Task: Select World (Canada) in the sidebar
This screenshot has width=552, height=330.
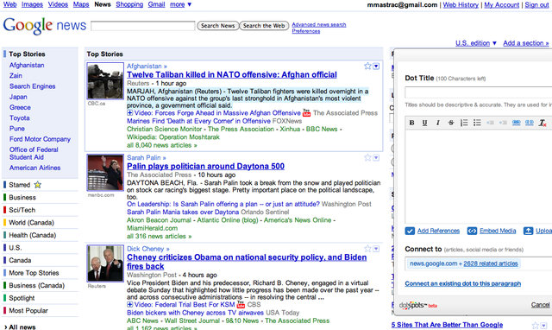Action: pyautogui.click(x=31, y=223)
